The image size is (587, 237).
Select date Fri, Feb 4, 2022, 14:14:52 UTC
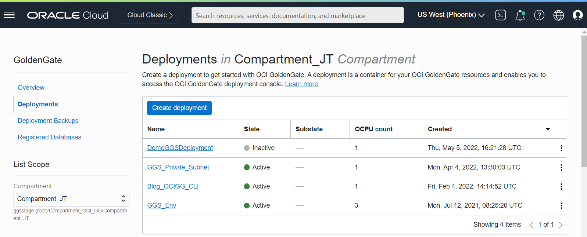pyautogui.click(x=472, y=186)
